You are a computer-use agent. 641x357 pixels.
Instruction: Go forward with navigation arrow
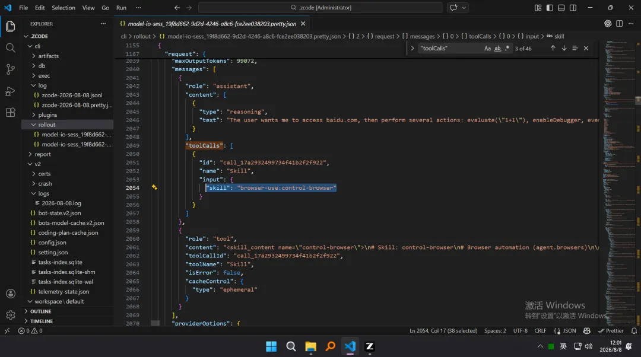[189, 8]
